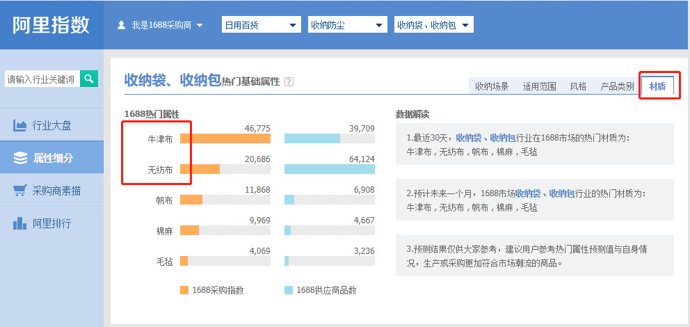
Task: Click the orange 牛津布 purchase index bar
Action: pos(225,138)
